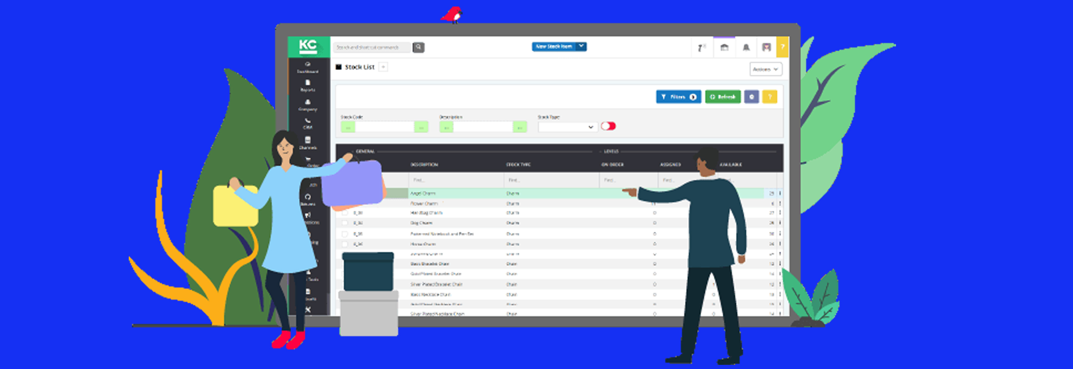Add a new tab with plus button
The image size is (1073, 369).
click(x=383, y=67)
